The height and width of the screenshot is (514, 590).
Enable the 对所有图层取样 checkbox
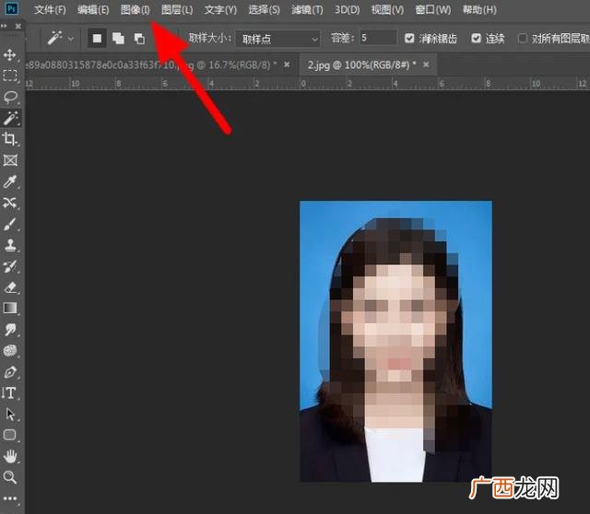click(x=523, y=38)
